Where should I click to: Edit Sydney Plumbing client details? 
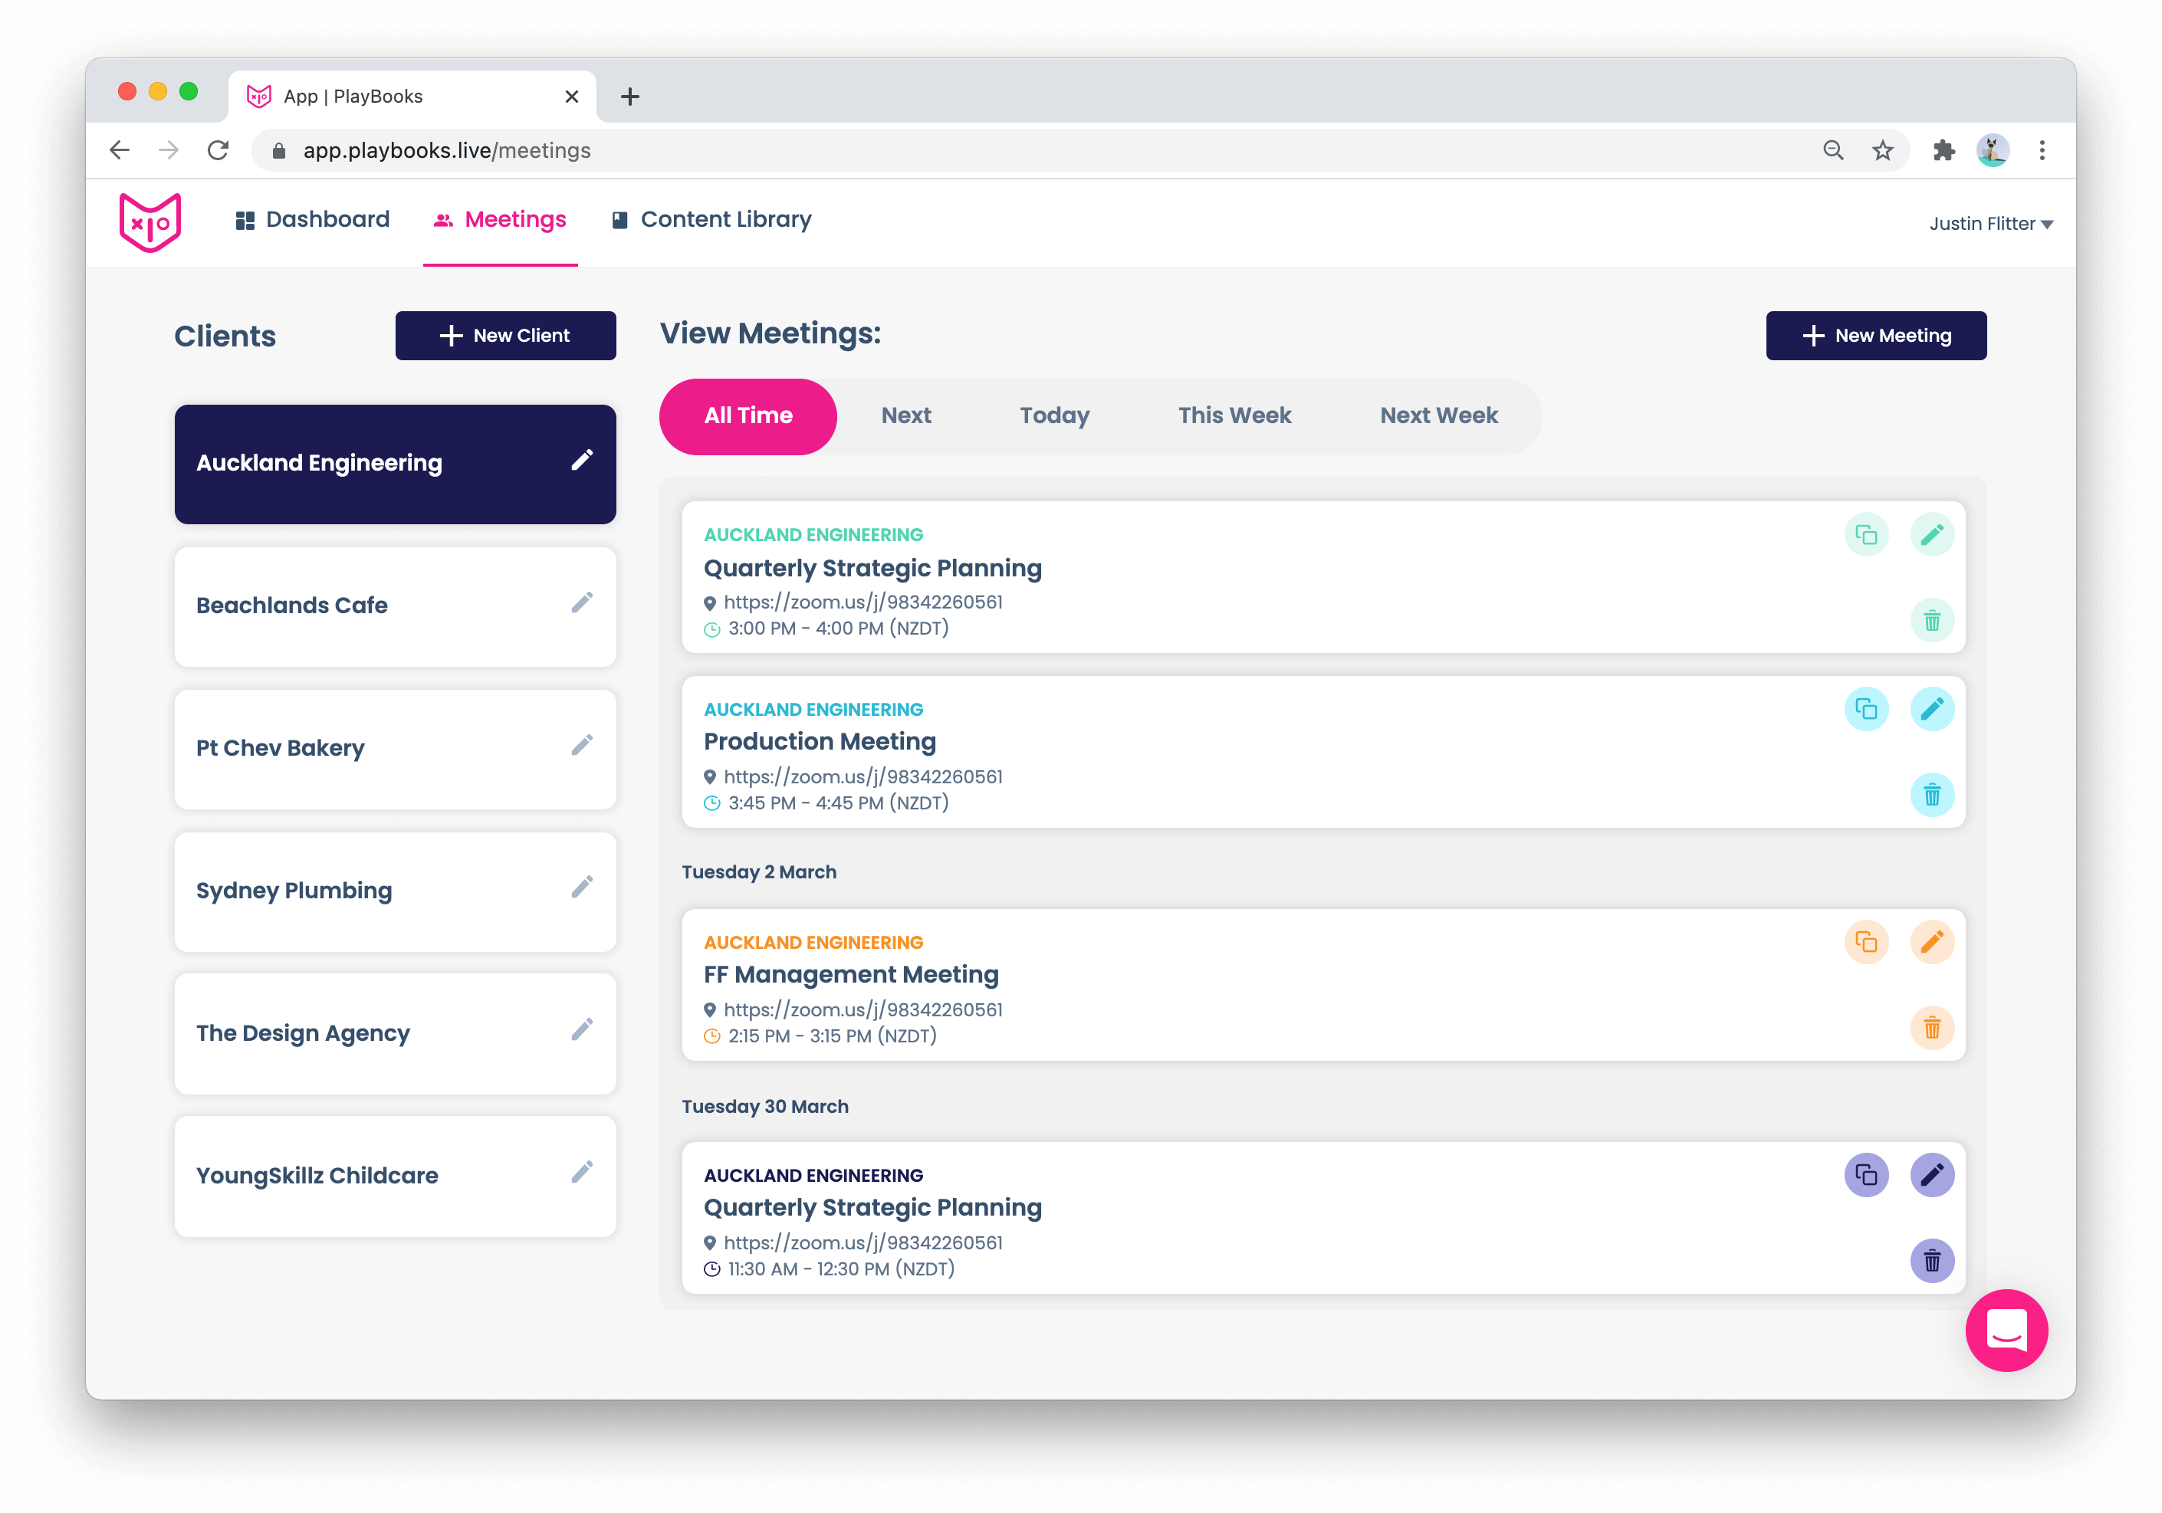[x=582, y=887]
